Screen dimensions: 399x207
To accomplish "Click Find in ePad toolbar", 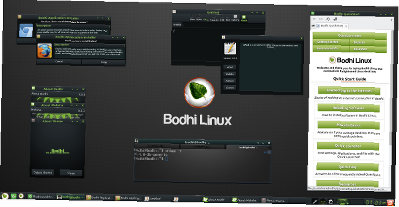I will (228, 18).
